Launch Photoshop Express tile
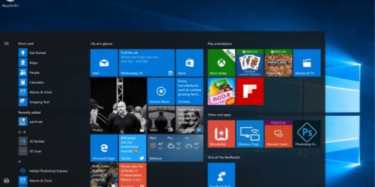The height and width of the screenshot is (187, 375). pyautogui.click(x=307, y=134)
